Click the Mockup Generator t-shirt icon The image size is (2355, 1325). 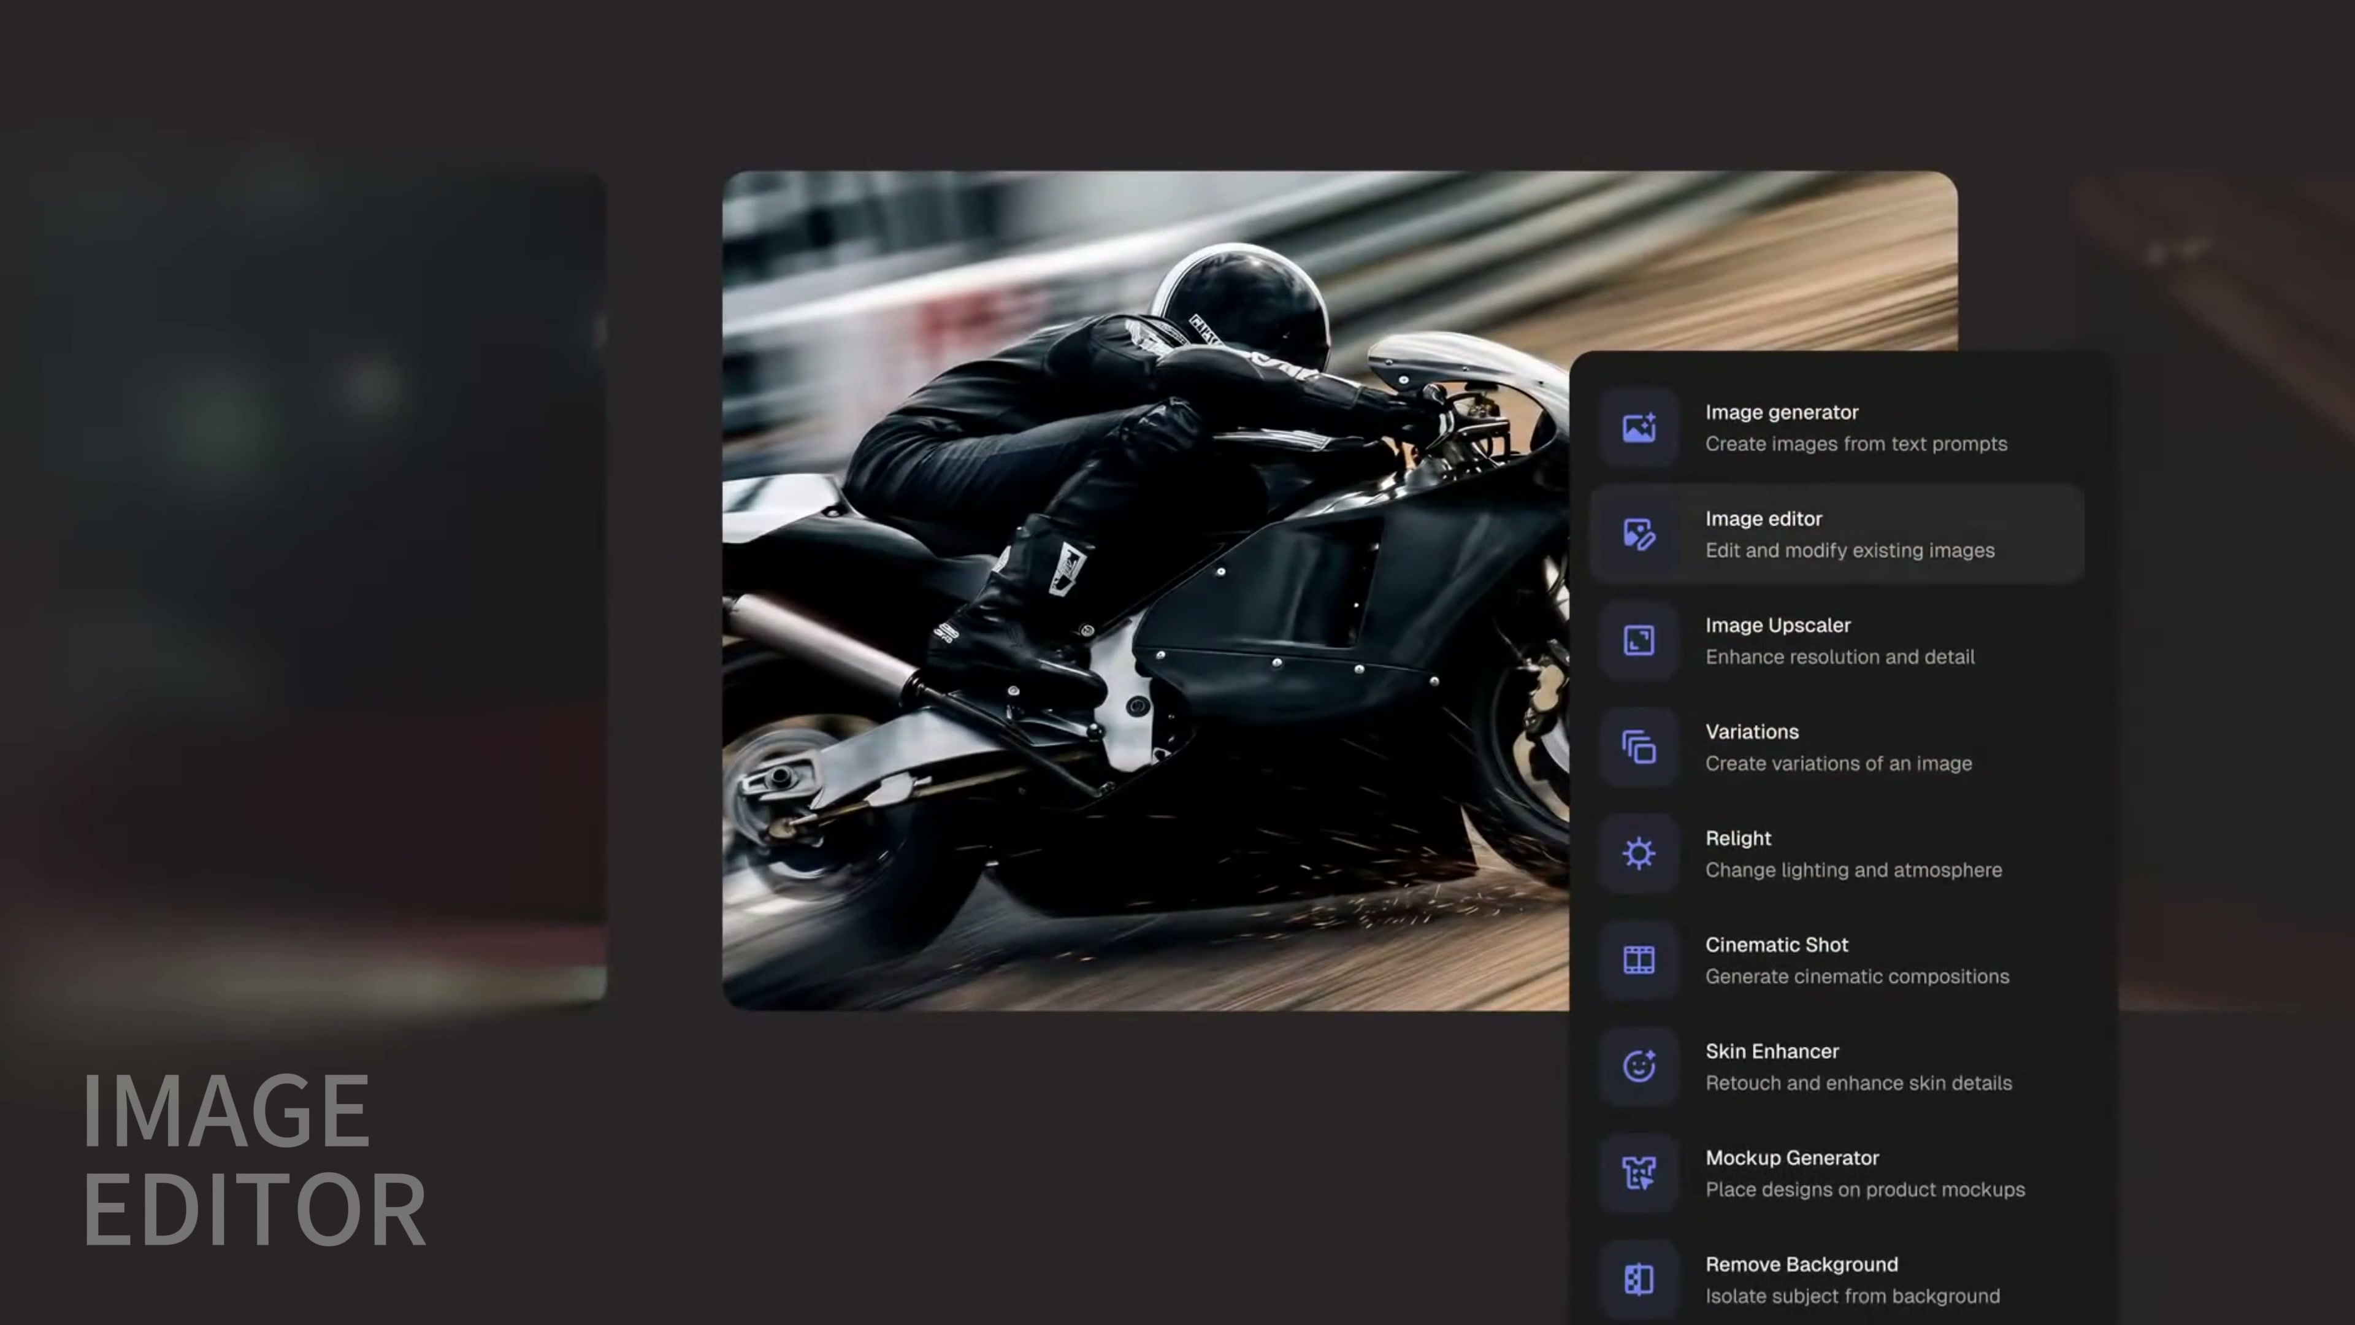pos(1638,1173)
